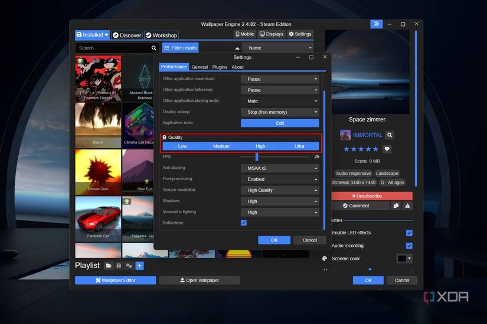This screenshot has width=487, height=324.
Task: Open the Plugins tab in Settings
Action: tap(220, 67)
